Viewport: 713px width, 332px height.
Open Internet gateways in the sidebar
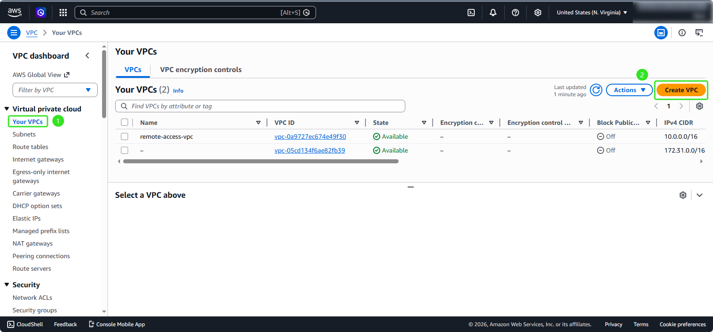(38, 159)
